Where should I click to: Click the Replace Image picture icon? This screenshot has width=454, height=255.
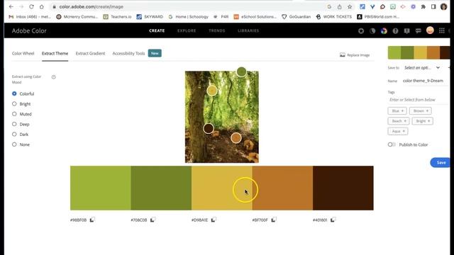coord(343,55)
